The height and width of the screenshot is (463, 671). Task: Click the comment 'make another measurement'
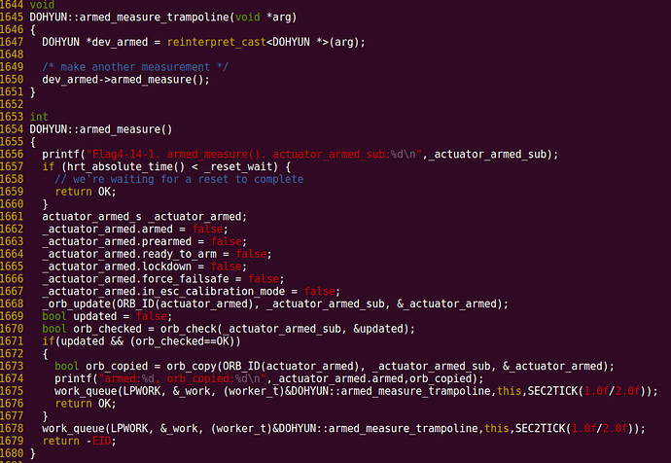click(135, 67)
